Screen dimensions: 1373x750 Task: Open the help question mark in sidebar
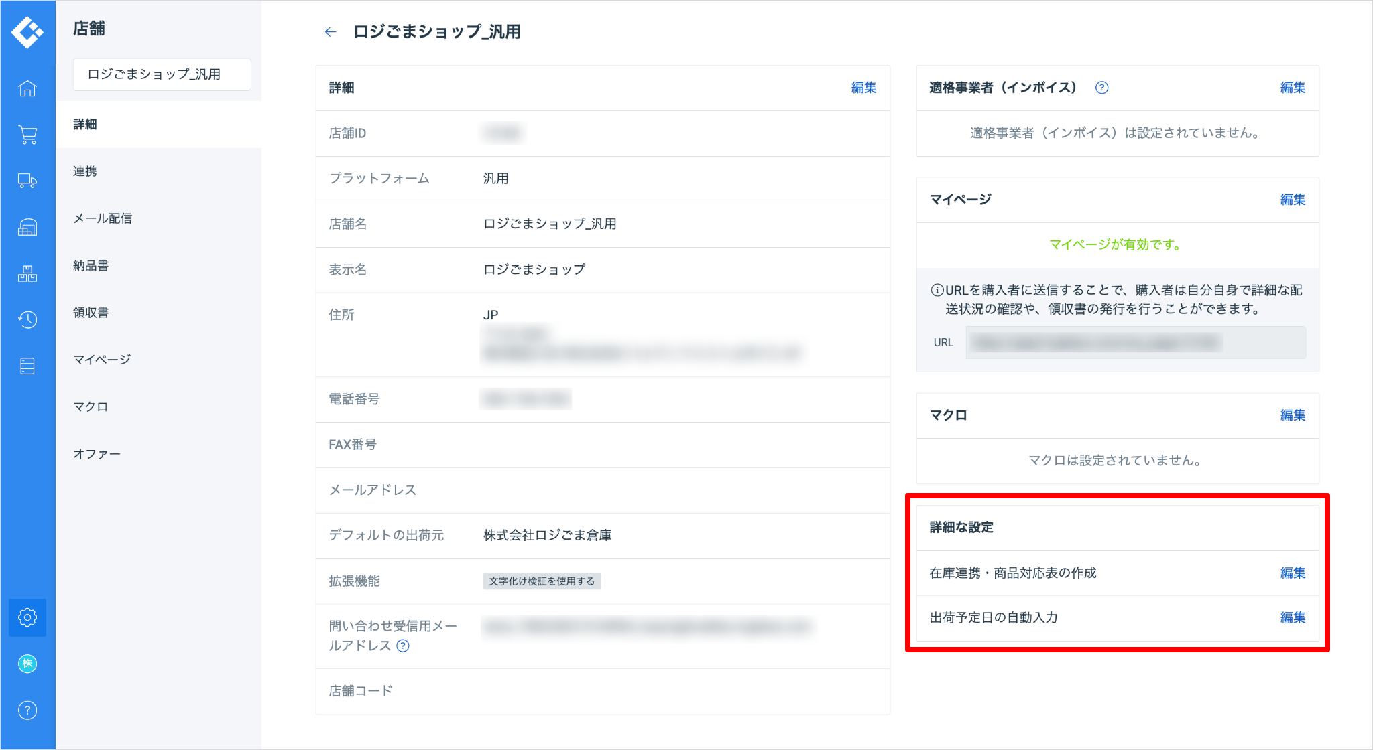click(x=27, y=710)
